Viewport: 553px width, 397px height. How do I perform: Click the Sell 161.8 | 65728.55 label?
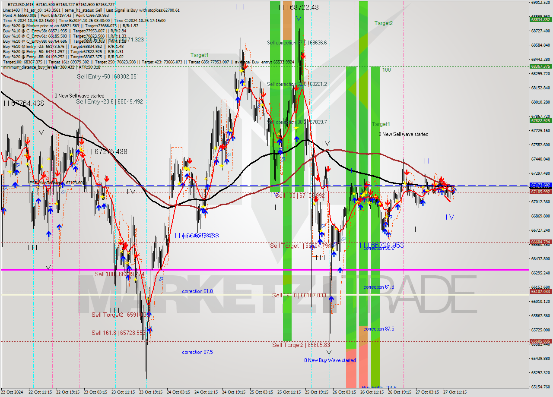click(x=118, y=333)
